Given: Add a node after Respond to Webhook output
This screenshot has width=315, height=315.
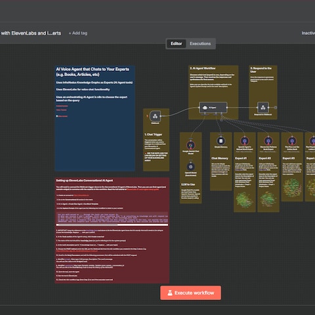Looking at the screenshot, I should point(276,108).
